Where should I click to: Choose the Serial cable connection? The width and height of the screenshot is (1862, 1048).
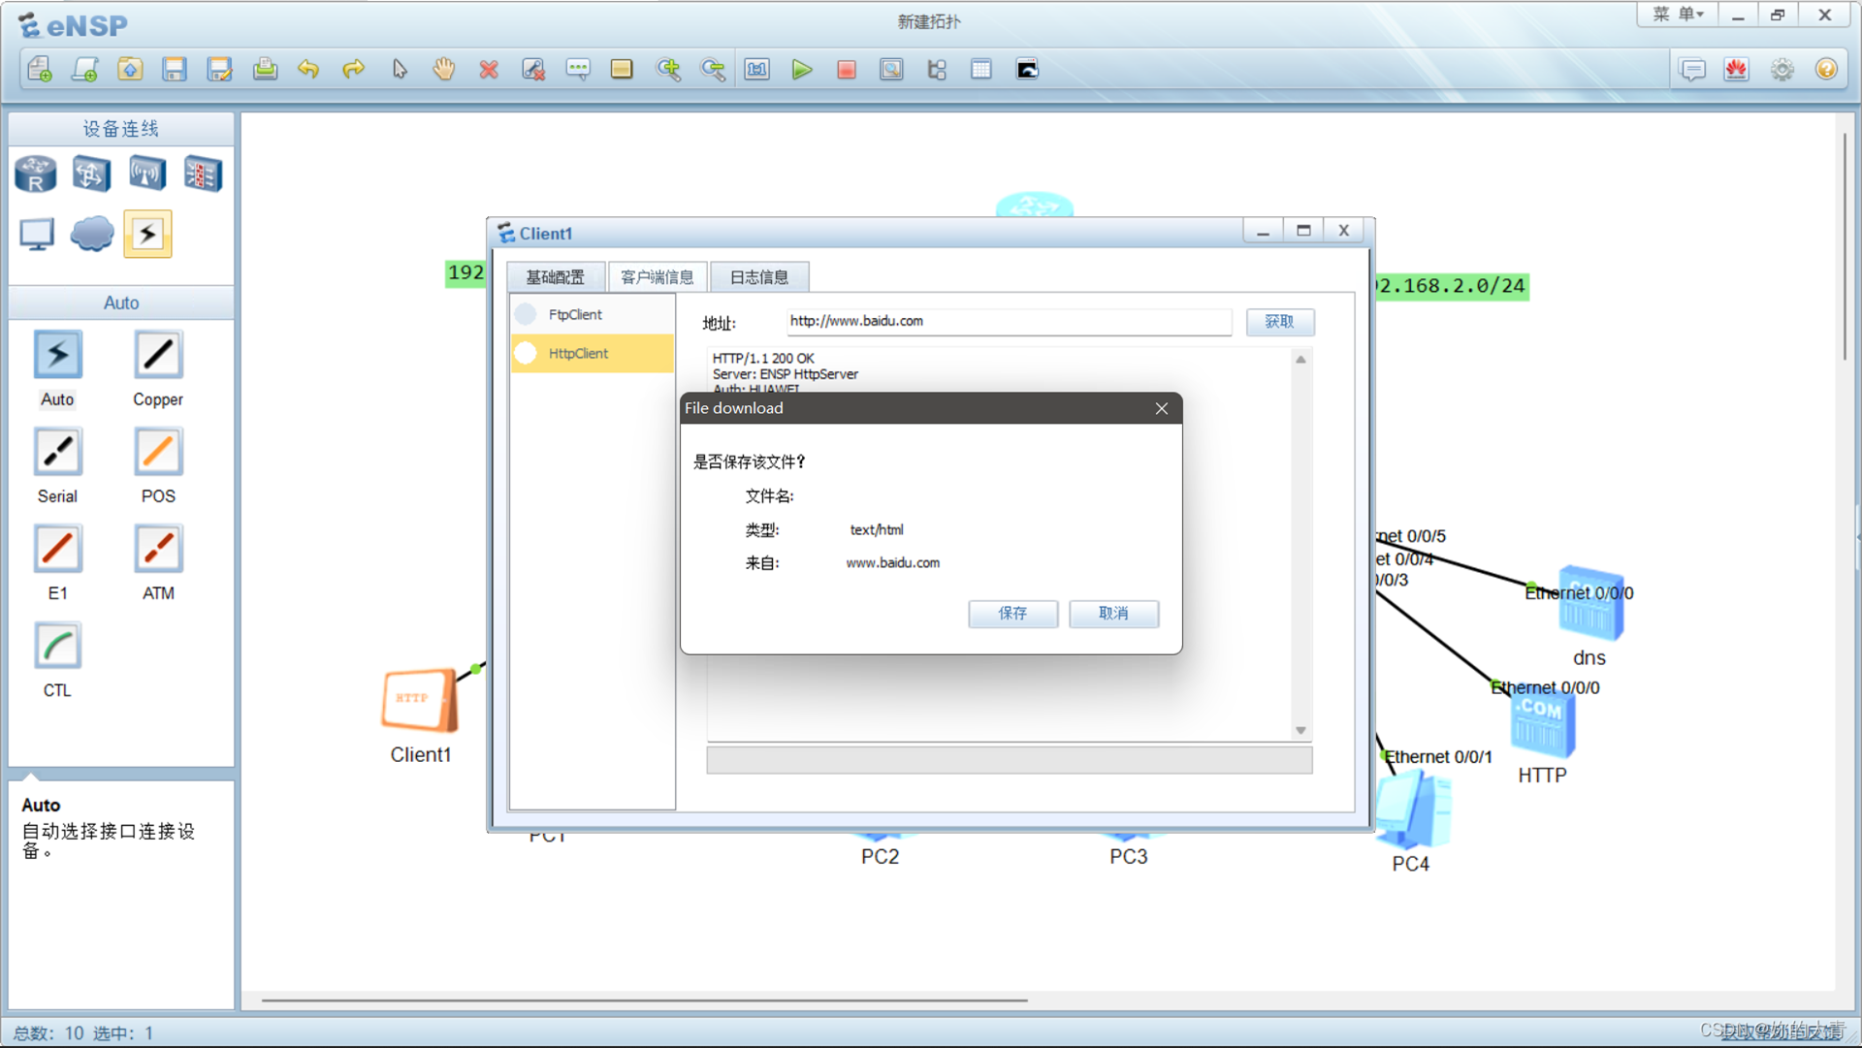[x=57, y=453]
